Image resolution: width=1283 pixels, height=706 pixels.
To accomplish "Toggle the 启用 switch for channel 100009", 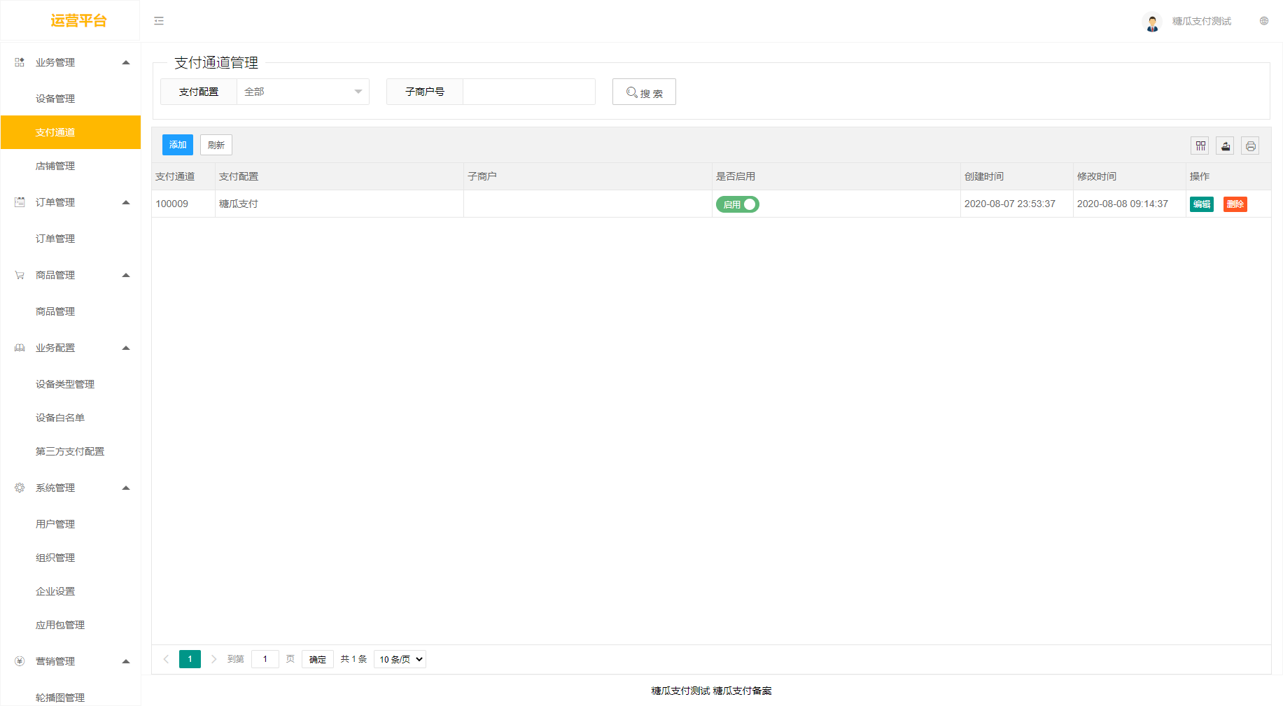I will 737,204.
